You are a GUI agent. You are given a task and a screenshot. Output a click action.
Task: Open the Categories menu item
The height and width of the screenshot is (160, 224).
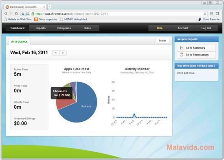(64, 28)
